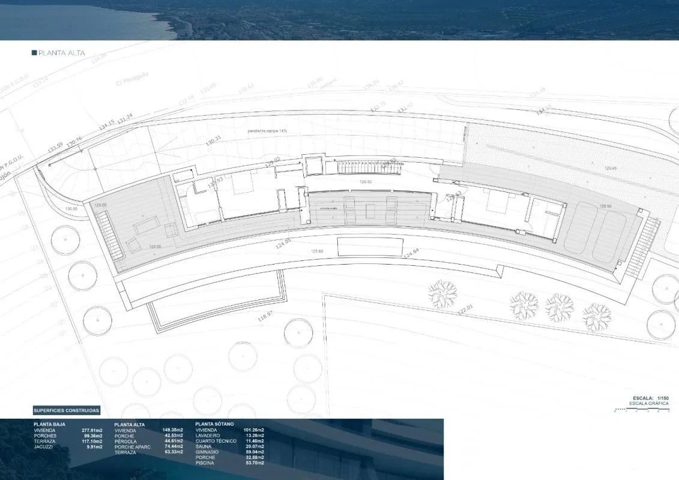This screenshot has height=480, width=679.
Task: Click the GIMNASIO area entry
Action: coord(229,452)
